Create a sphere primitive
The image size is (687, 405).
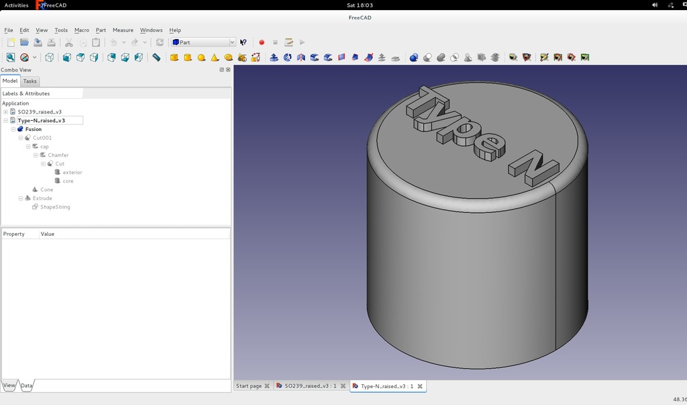tap(201, 57)
